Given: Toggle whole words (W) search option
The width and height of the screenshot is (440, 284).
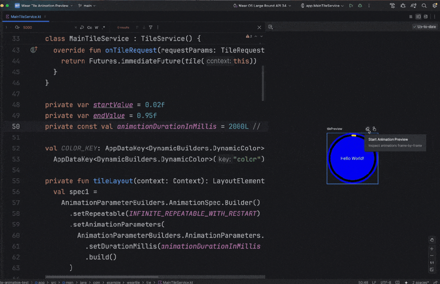Looking at the screenshot, I should 97,27.
